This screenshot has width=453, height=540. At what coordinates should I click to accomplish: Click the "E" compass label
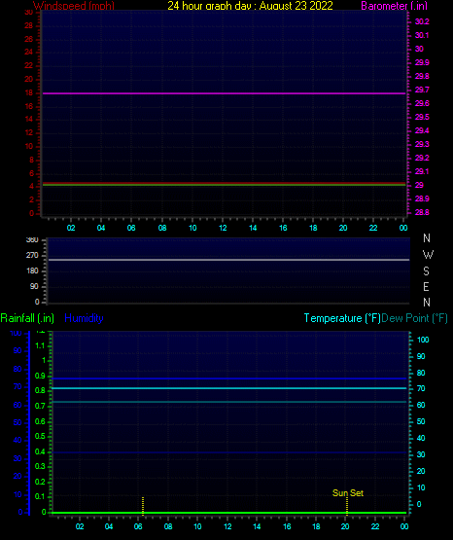click(x=426, y=286)
